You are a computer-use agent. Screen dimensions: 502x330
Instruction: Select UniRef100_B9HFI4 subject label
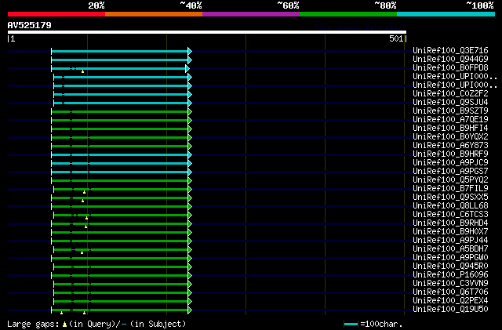click(450, 128)
